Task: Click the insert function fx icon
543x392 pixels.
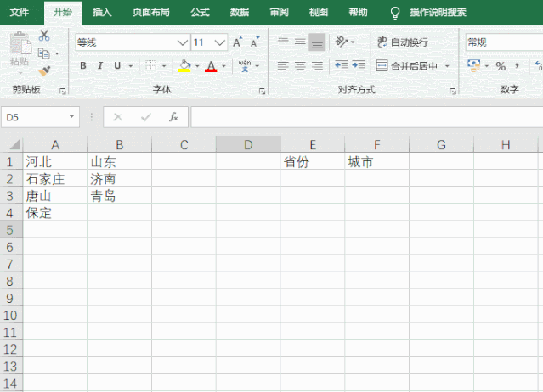Action: point(173,117)
